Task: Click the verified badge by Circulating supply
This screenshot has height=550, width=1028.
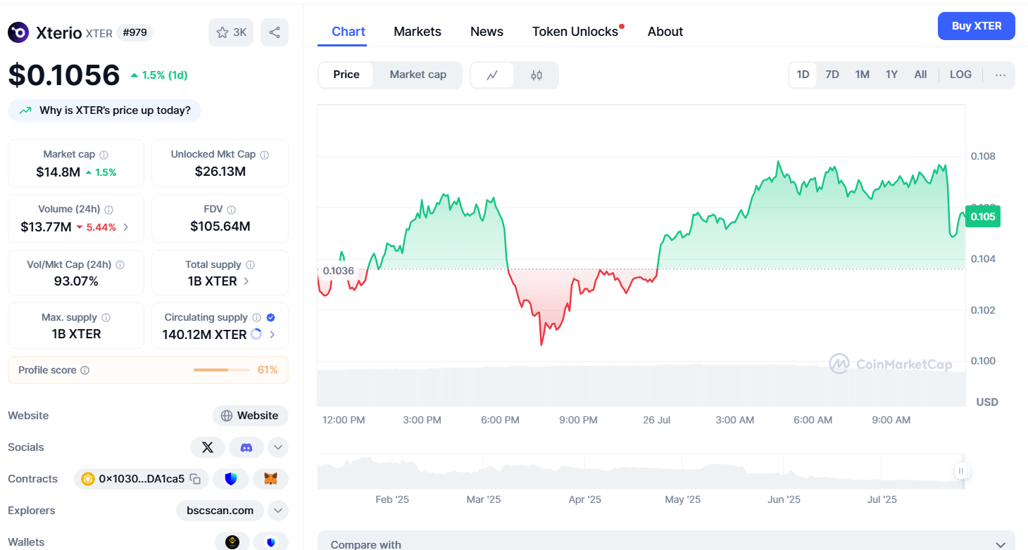Action: tap(271, 318)
